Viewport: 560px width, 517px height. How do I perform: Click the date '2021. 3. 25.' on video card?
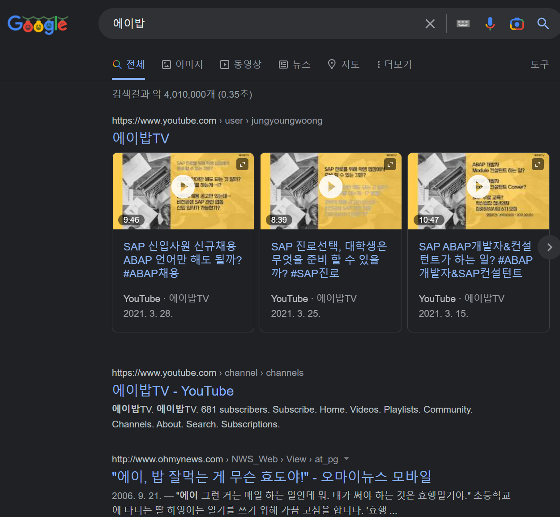296,314
